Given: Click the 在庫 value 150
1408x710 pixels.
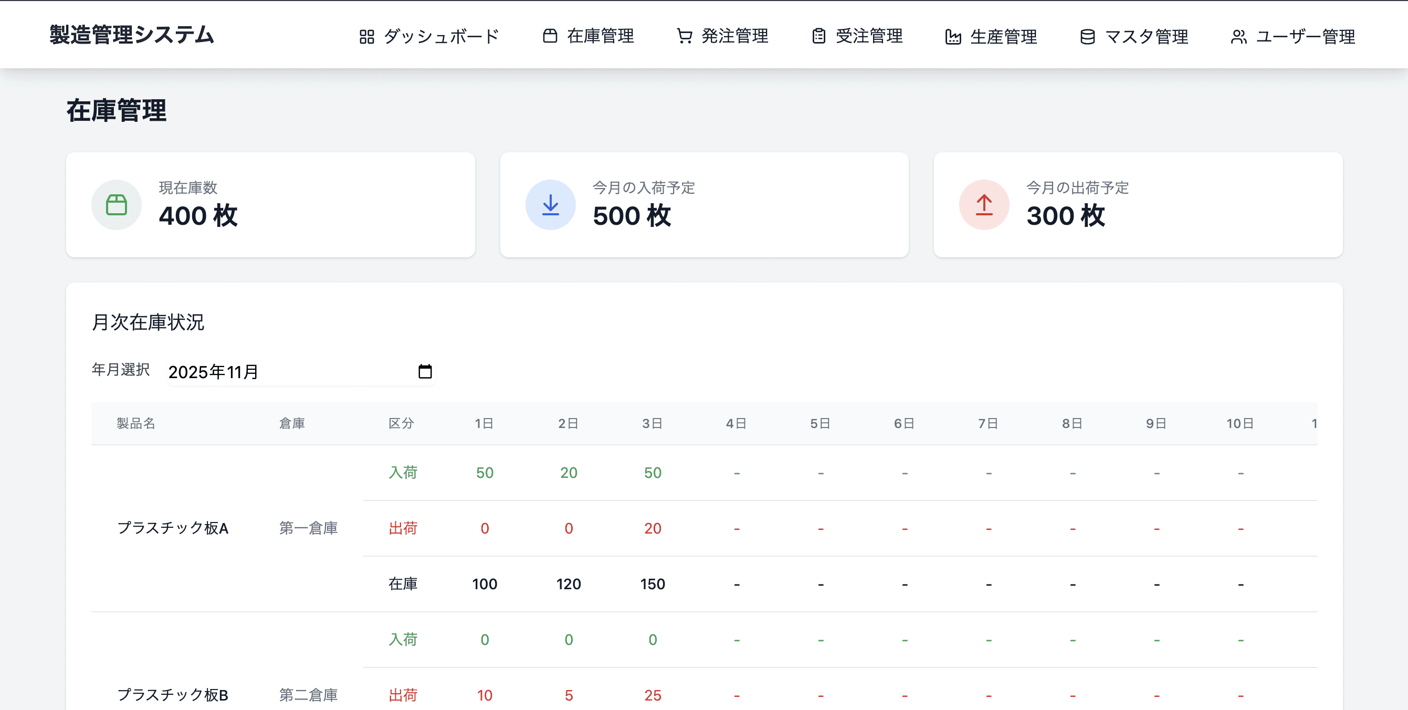Looking at the screenshot, I should coord(653,584).
